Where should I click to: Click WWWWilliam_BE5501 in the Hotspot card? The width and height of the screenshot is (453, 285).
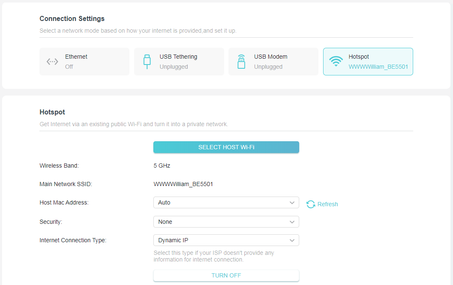tap(378, 67)
